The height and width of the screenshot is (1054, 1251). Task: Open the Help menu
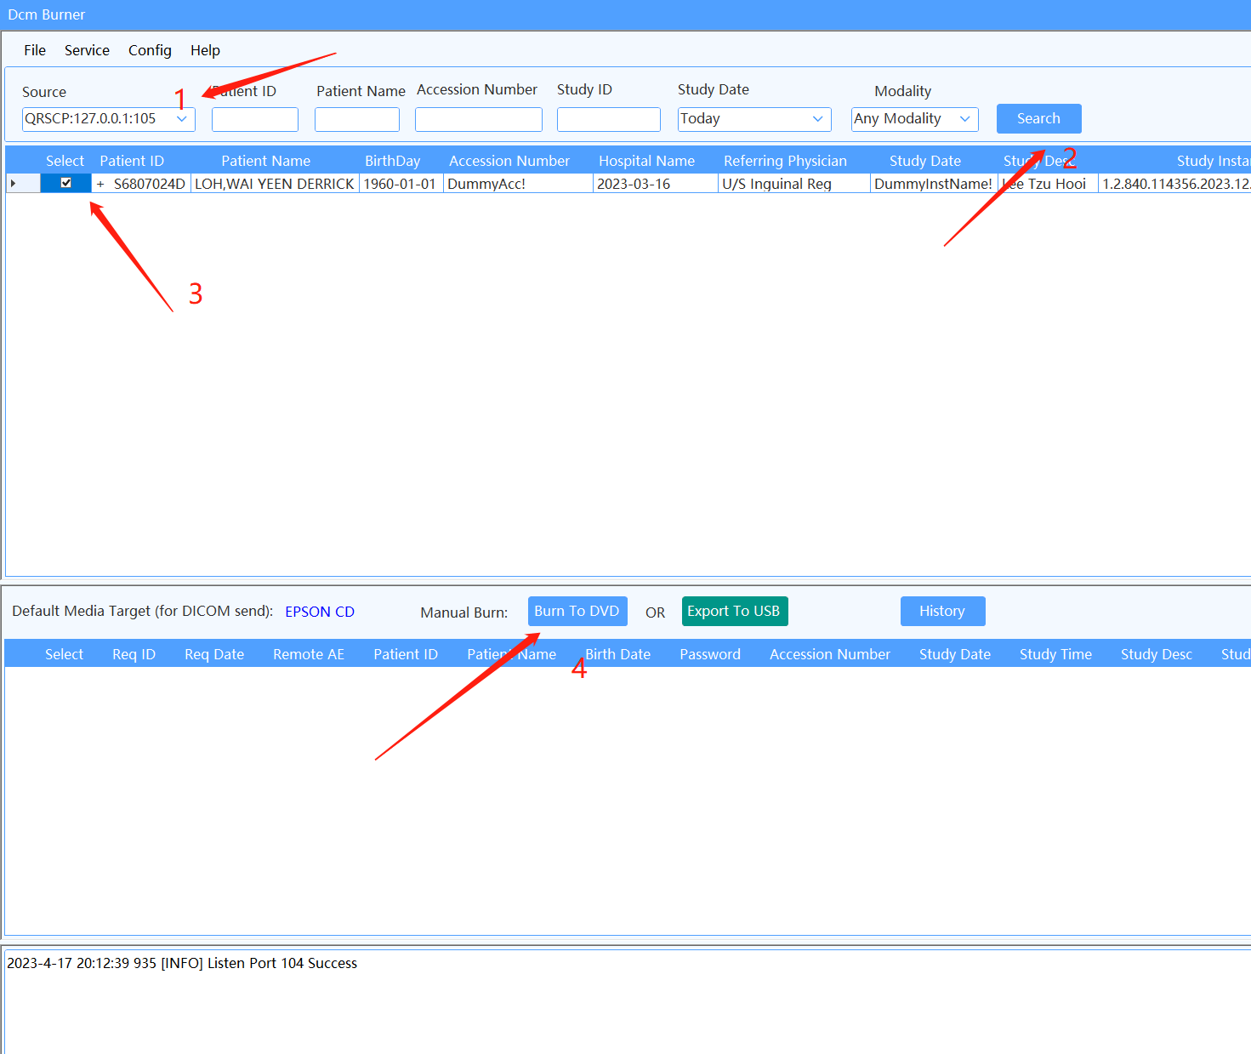click(205, 50)
